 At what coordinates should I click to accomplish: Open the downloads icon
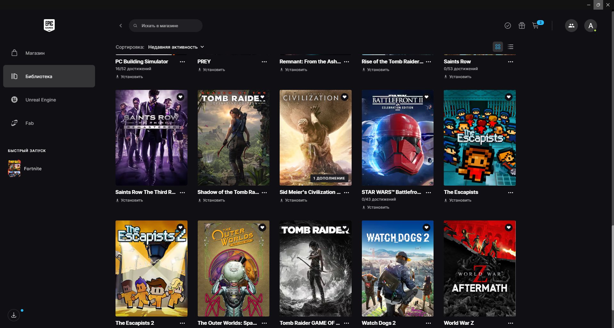[x=14, y=315]
